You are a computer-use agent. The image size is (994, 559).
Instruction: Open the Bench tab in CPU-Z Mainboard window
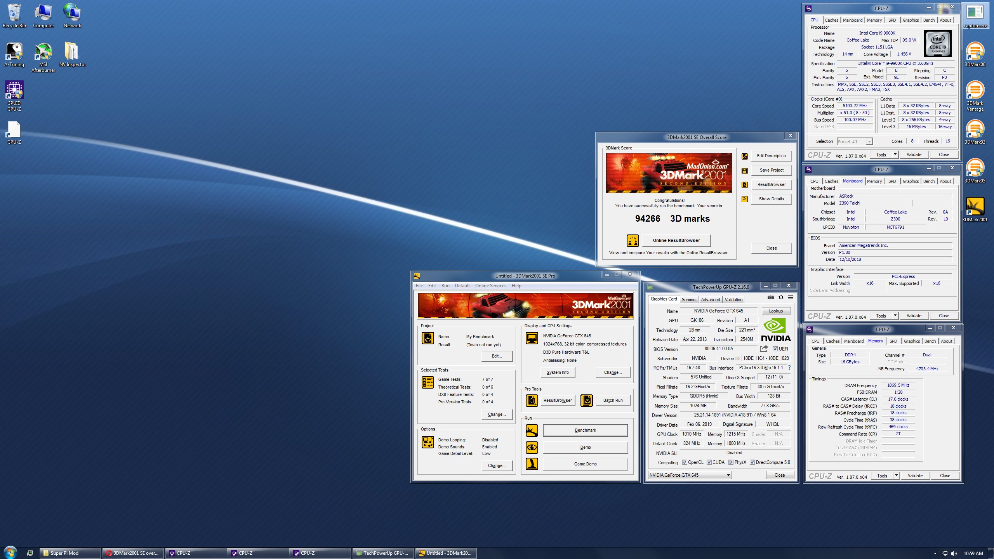[929, 181]
